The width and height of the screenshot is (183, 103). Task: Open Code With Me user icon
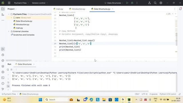[x=149, y=3]
